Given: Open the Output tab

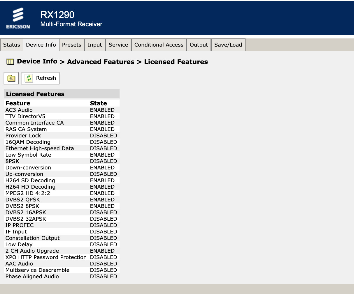Looking at the screenshot, I should (199, 45).
